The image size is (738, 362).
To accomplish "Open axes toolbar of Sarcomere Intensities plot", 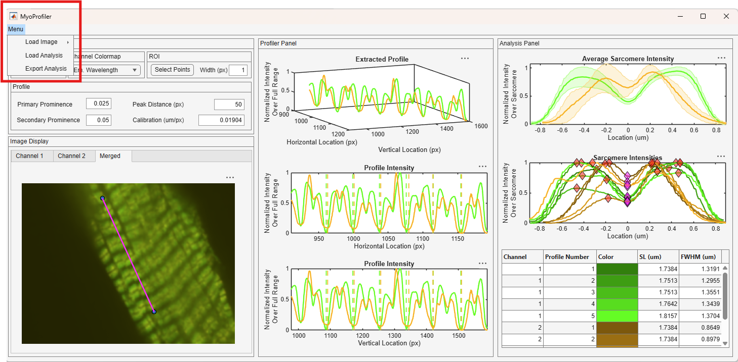I will click(721, 157).
